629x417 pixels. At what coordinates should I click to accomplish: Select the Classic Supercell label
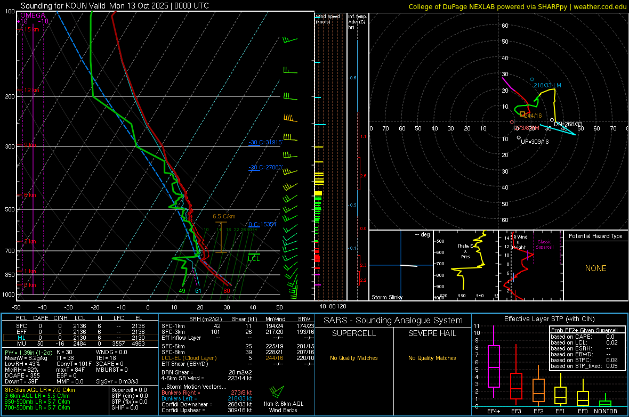(545, 244)
